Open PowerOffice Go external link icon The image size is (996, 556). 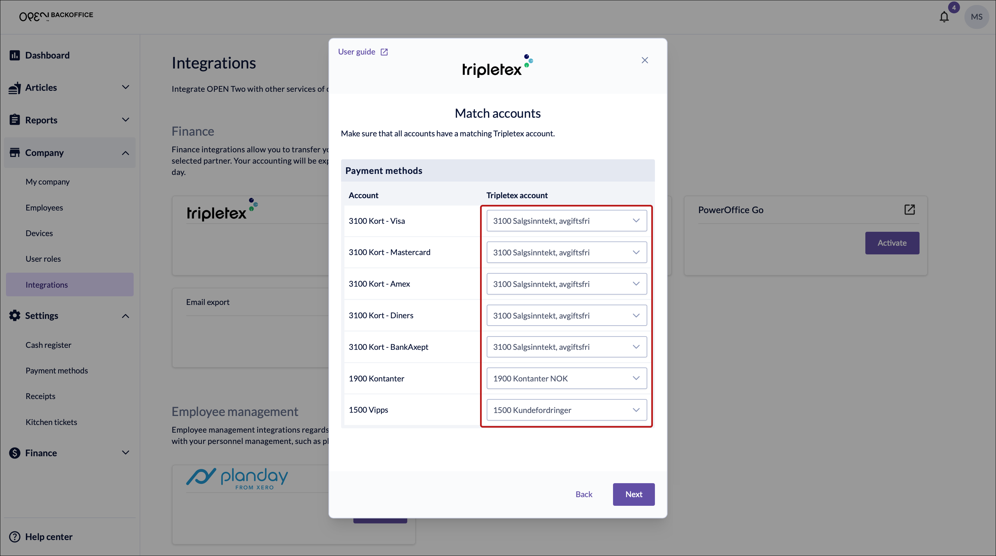[909, 209]
